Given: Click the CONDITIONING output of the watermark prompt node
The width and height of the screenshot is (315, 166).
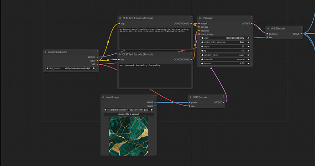Looking at the screenshot, I should (191, 60).
